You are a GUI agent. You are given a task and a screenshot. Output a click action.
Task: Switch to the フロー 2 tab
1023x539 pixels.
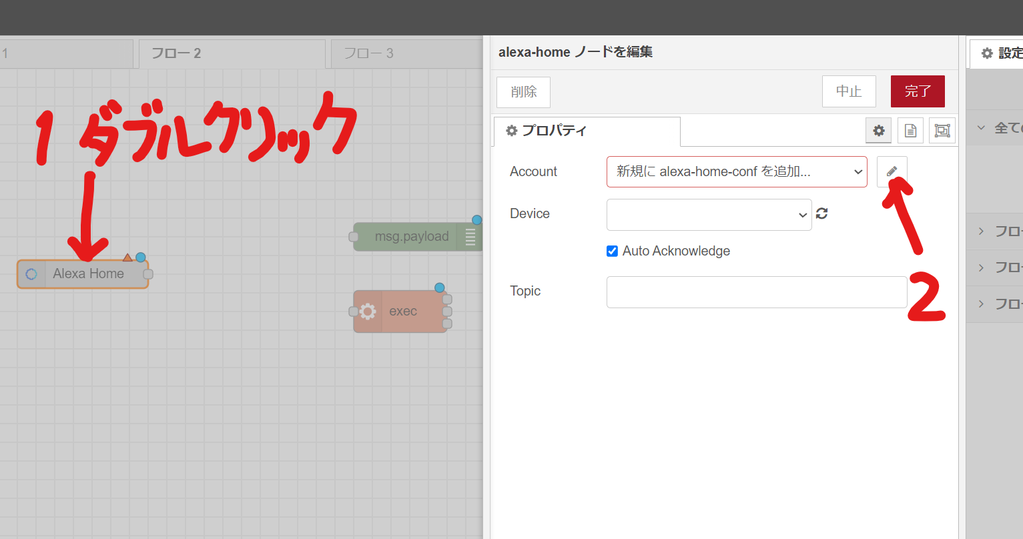[x=232, y=53]
